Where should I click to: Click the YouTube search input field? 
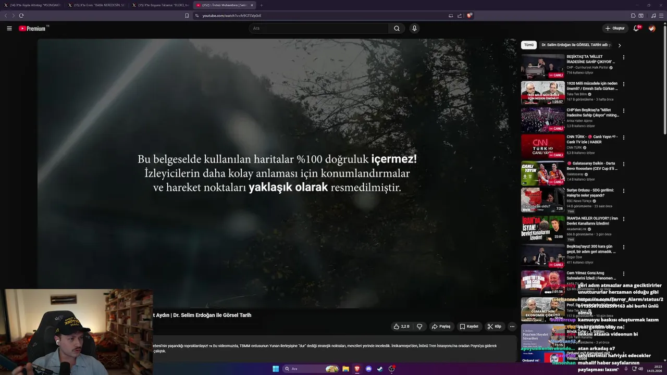(x=318, y=28)
